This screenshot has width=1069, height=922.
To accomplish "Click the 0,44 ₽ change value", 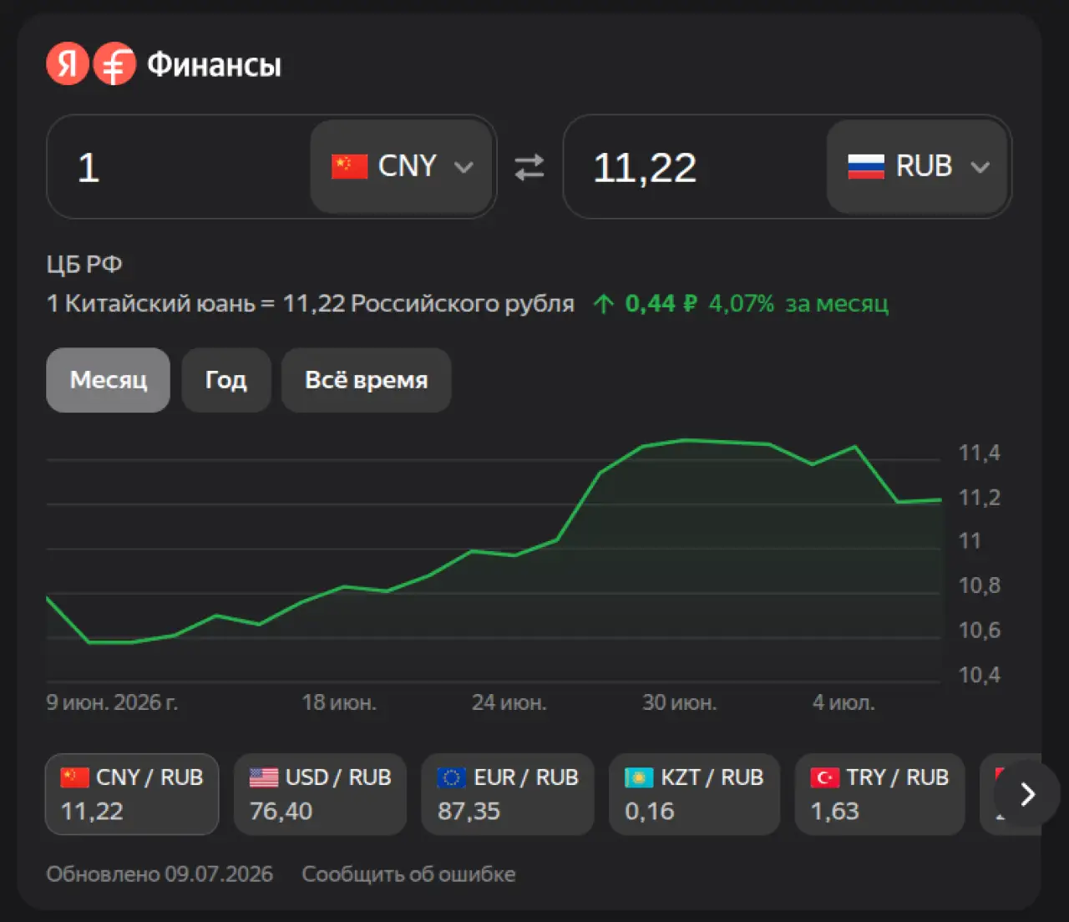I will pyautogui.click(x=661, y=303).
